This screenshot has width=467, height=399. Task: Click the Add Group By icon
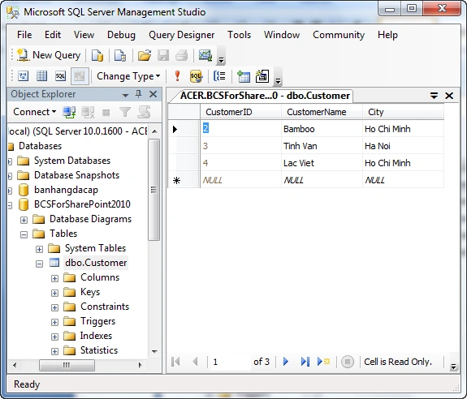(219, 76)
